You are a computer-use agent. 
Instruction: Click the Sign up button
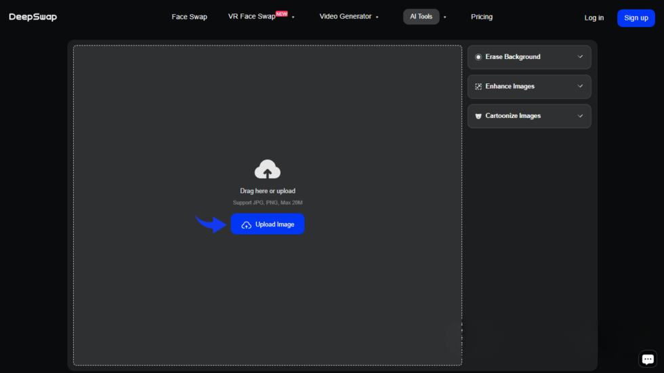click(636, 18)
